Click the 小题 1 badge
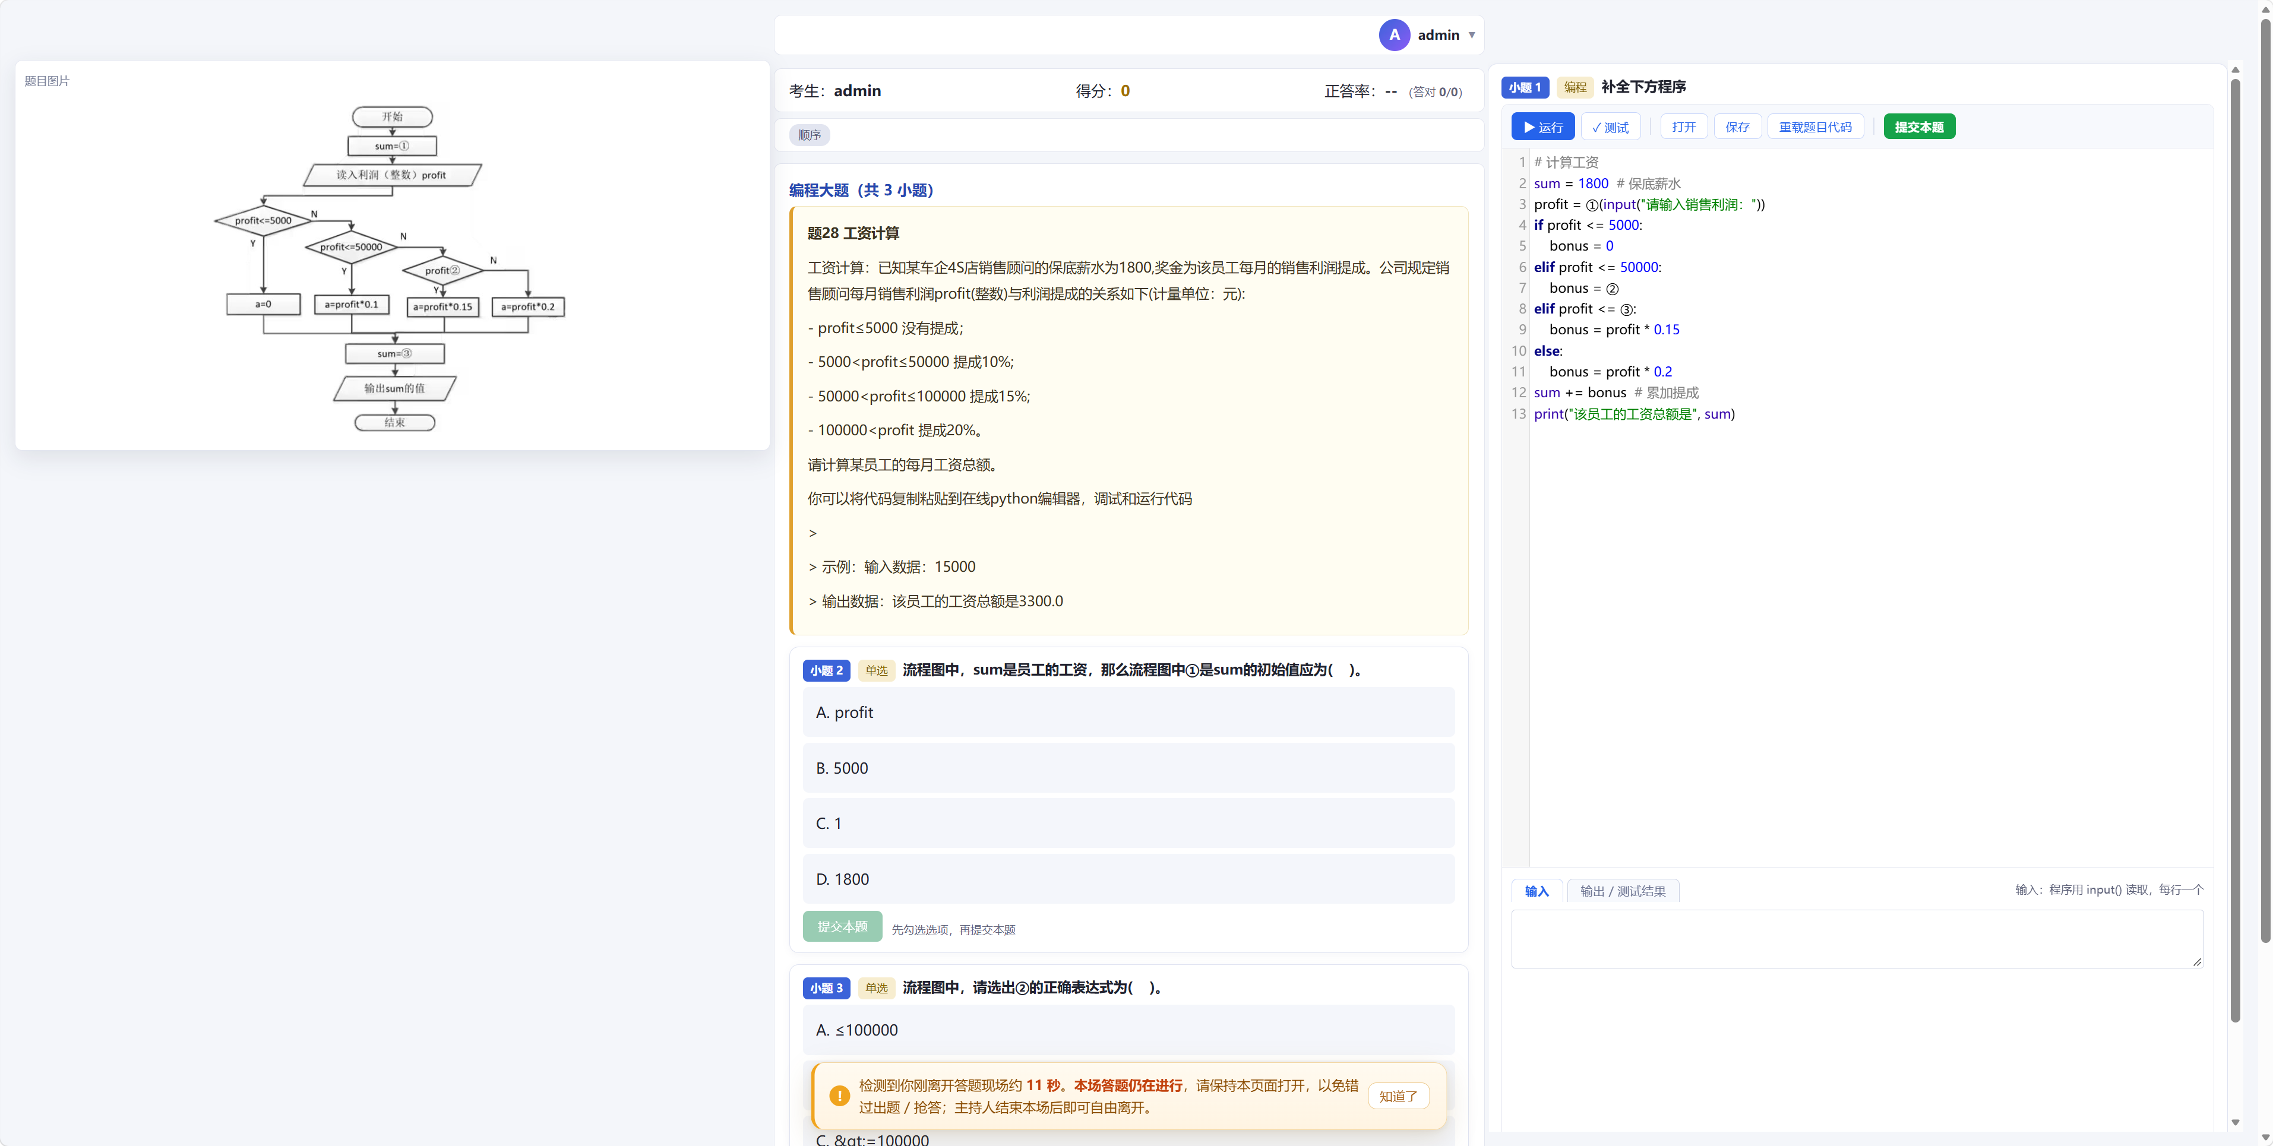 (x=1525, y=87)
